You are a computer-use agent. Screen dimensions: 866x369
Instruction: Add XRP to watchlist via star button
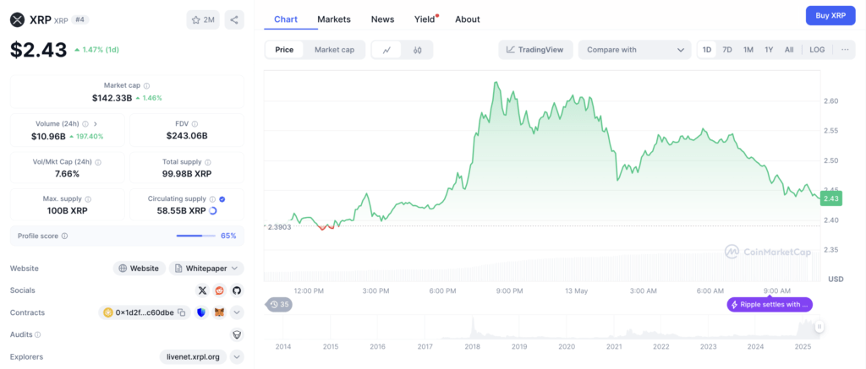click(x=203, y=20)
